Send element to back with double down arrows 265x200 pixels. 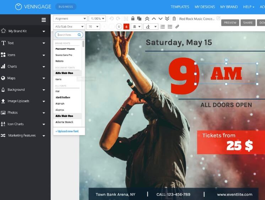coord(167,18)
